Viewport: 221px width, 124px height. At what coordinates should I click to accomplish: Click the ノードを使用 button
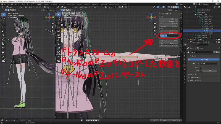click(204, 60)
